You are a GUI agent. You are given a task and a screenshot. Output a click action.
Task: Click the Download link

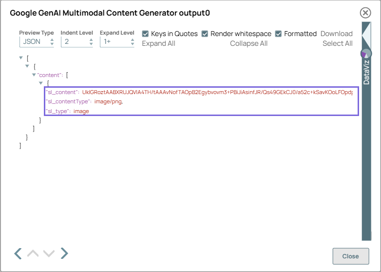(337, 34)
